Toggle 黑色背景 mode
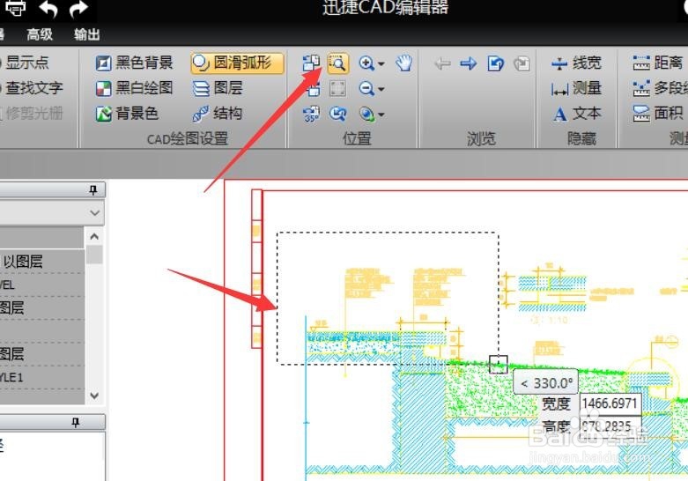Image resolution: width=688 pixels, height=481 pixels. pyautogui.click(x=134, y=63)
